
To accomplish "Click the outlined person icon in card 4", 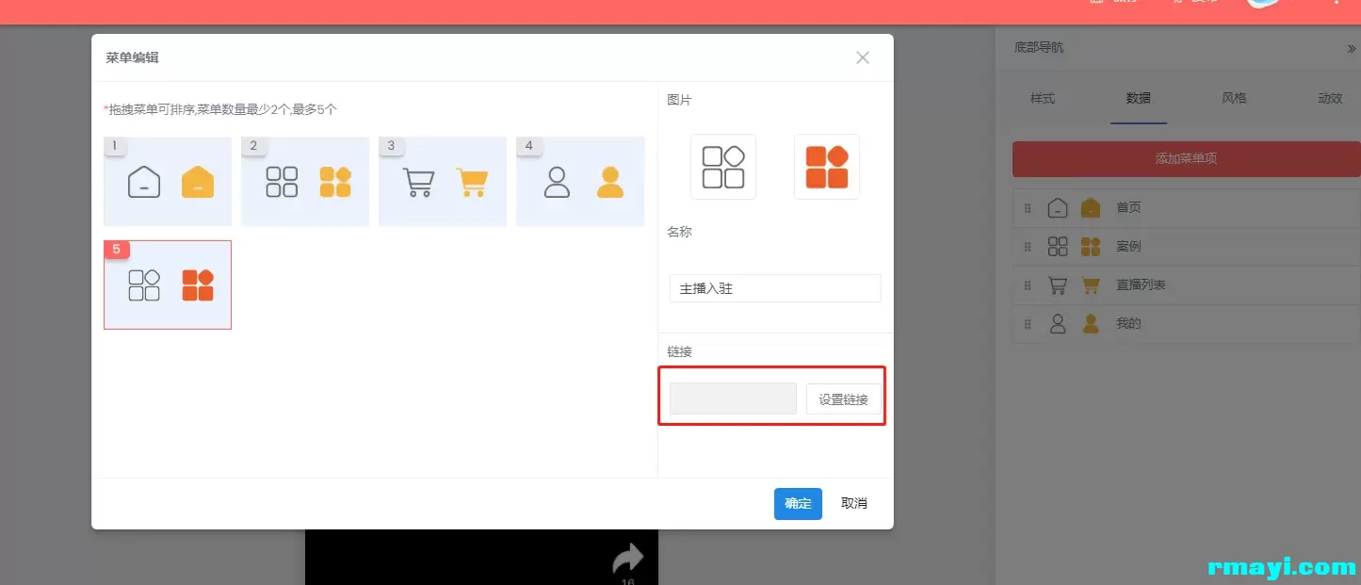I will 557,182.
